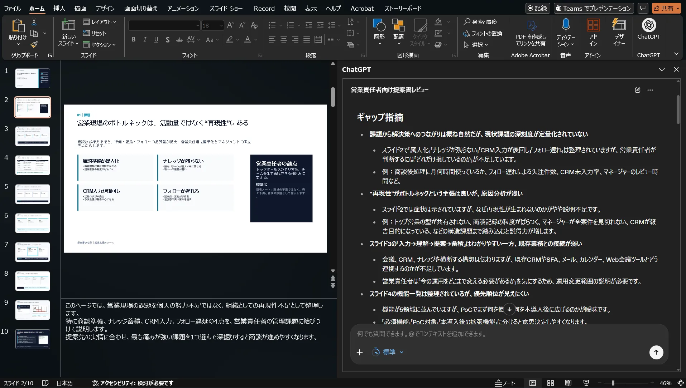Click the リセット reset button
This screenshot has width=686, height=388.
95,33
